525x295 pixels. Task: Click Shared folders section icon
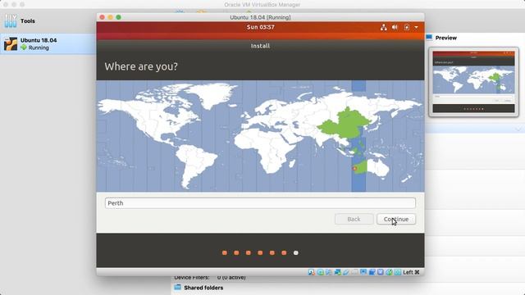[x=177, y=288]
